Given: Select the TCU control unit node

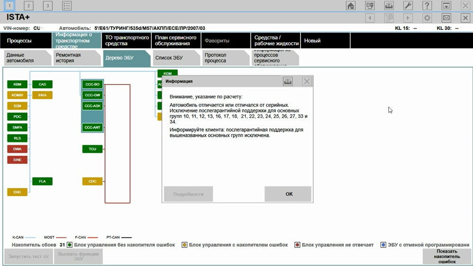Looking at the screenshot, I should coord(92,149).
